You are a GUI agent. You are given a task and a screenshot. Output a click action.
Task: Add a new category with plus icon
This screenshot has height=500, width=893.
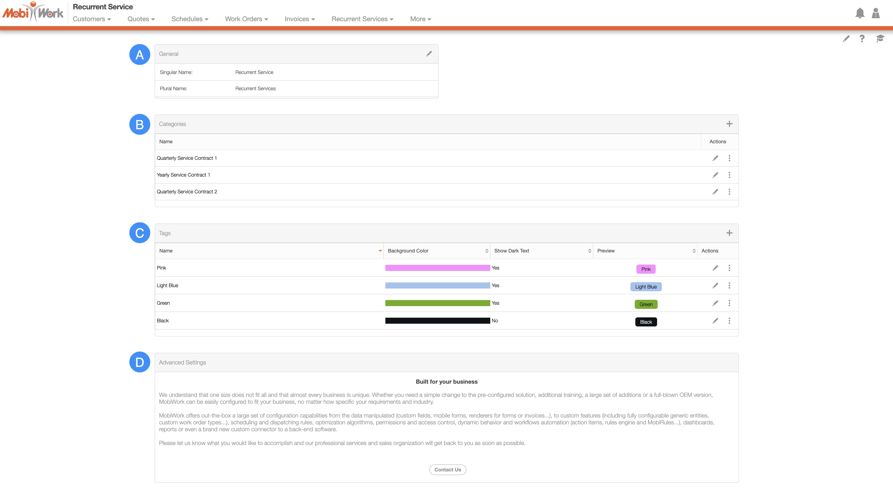pos(729,124)
